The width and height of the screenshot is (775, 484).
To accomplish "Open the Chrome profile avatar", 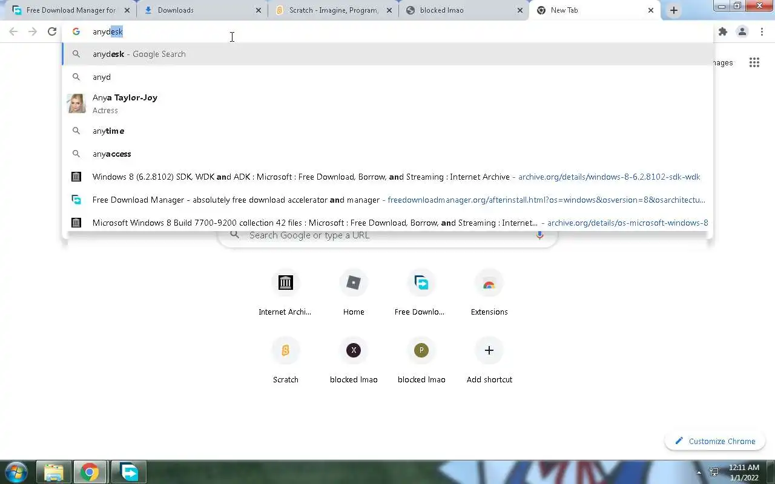I will [x=742, y=31].
